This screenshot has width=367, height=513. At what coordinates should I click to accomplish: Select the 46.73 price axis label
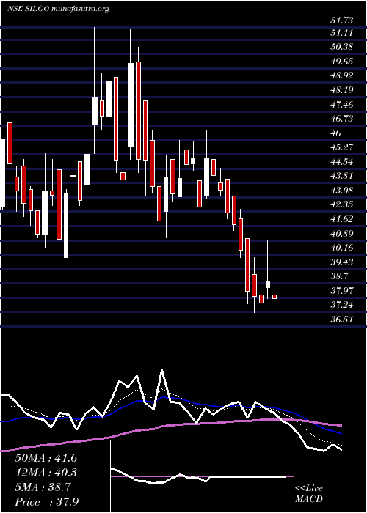[342, 119]
